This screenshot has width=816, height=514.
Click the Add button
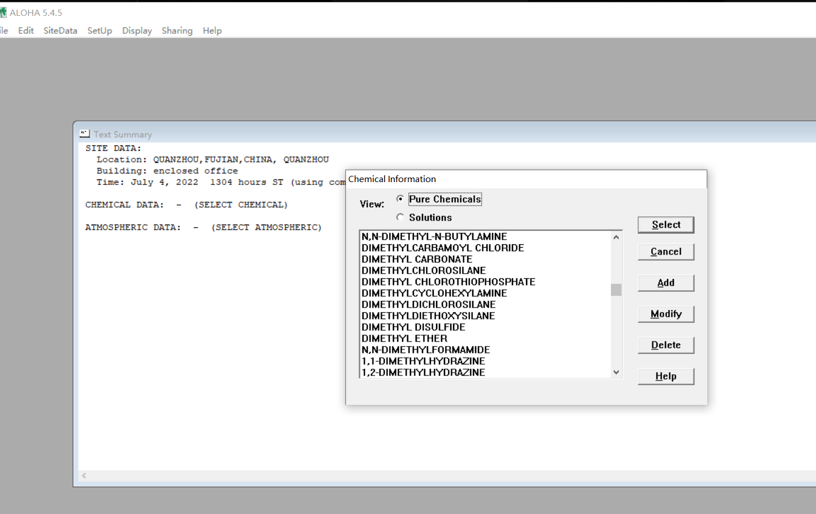666,283
